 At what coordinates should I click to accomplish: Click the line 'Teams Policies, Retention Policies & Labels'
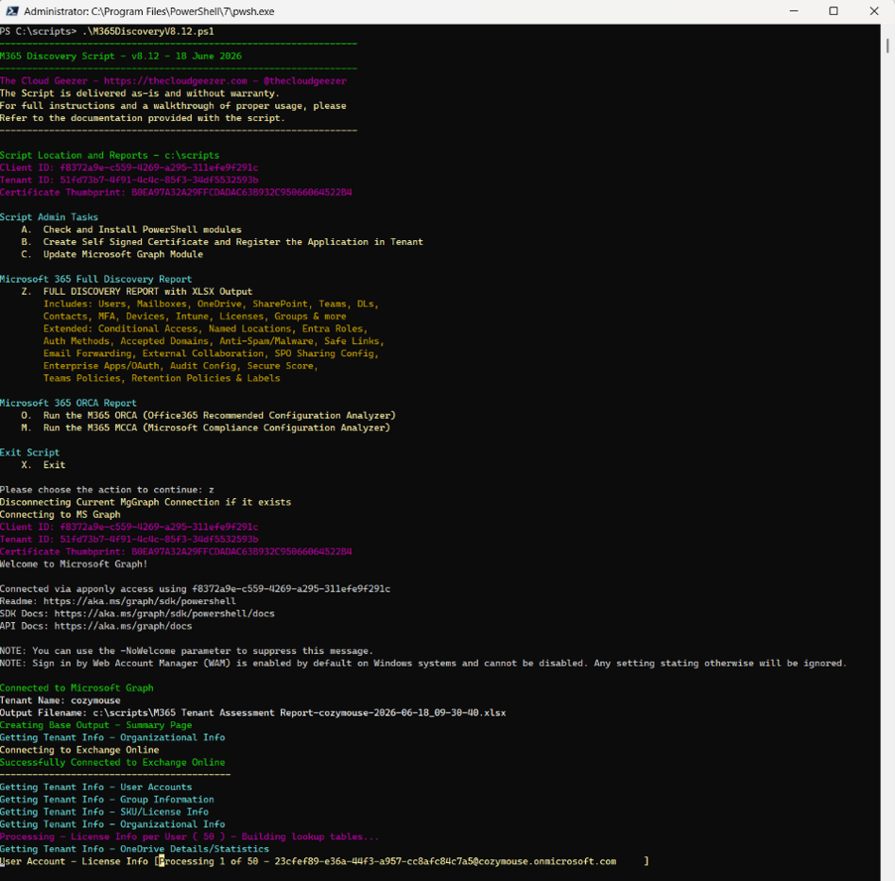point(162,378)
